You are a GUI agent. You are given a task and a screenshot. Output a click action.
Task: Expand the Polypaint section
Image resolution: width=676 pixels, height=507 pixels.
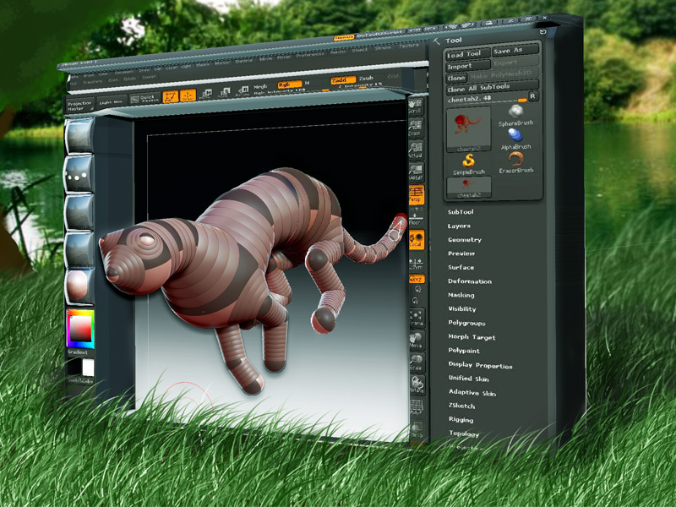pyautogui.click(x=464, y=351)
